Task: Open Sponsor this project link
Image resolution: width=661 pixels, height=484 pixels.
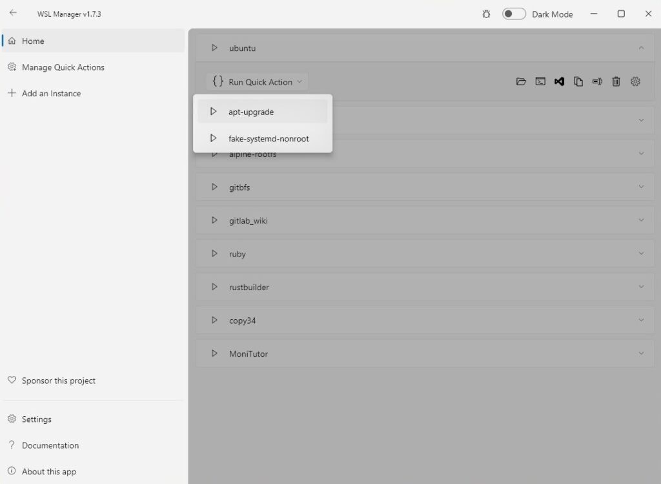Action: (58, 381)
